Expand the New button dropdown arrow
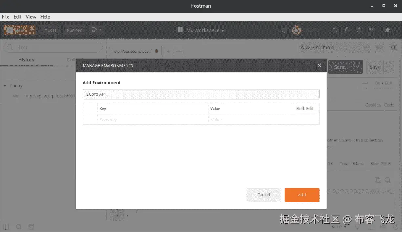Image resolution: width=402 pixels, height=232 pixels. click(32, 30)
